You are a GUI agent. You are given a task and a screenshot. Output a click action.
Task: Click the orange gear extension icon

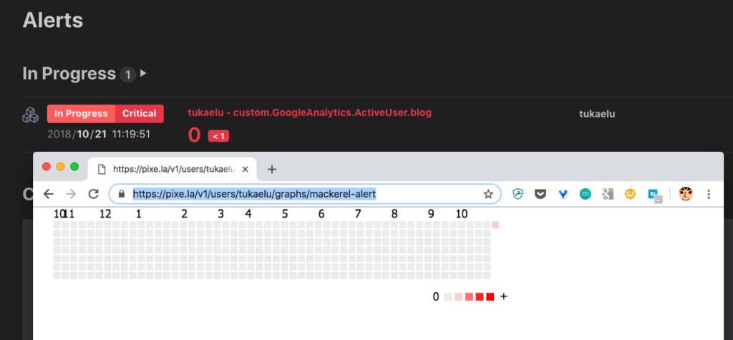point(631,194)
